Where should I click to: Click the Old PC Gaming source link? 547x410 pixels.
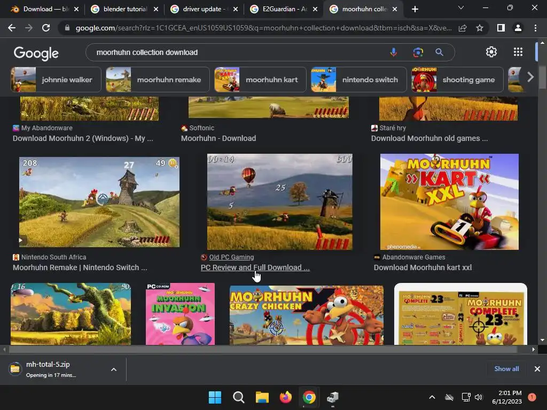(x=231, y=257)
